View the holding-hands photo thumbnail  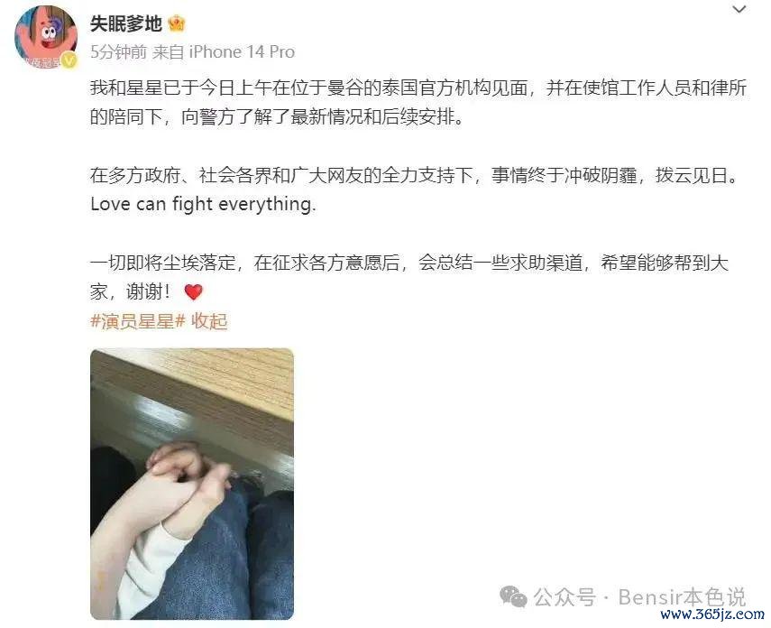tap(192, 484)
